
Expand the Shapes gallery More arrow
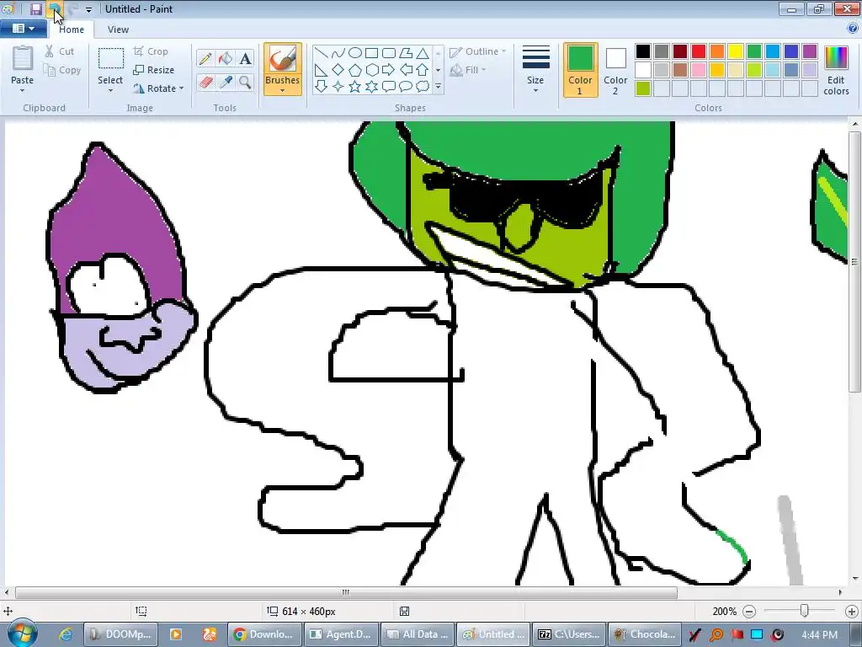point(438,87)
